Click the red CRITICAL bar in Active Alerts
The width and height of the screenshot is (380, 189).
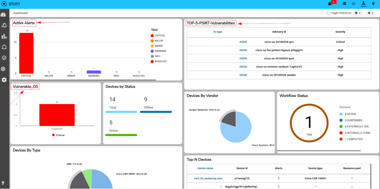(x=26, y=53)
